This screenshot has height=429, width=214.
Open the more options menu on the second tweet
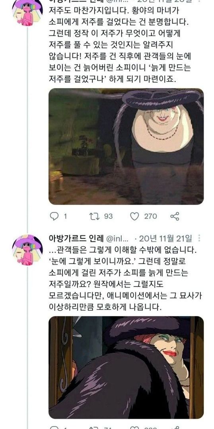pos(200,238)
